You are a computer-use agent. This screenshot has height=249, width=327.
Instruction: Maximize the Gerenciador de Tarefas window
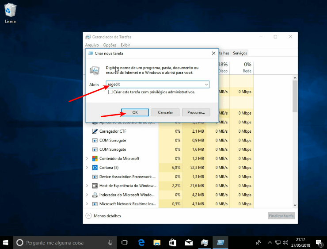pos(275,37)
